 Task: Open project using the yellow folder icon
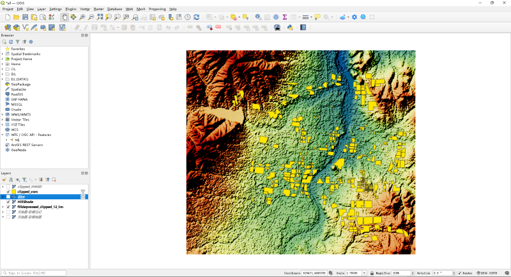tap(17, 17)
